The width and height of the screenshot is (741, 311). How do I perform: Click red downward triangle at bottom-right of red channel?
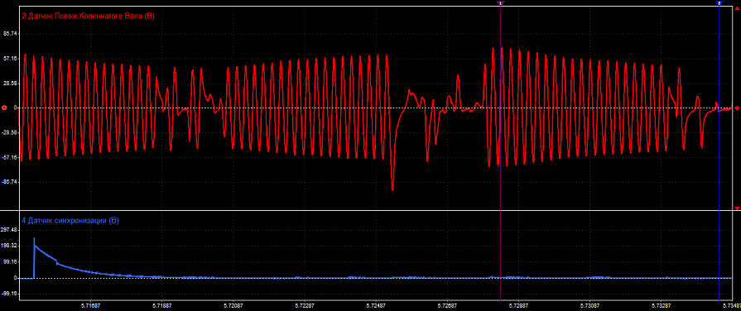coord(737,208)
